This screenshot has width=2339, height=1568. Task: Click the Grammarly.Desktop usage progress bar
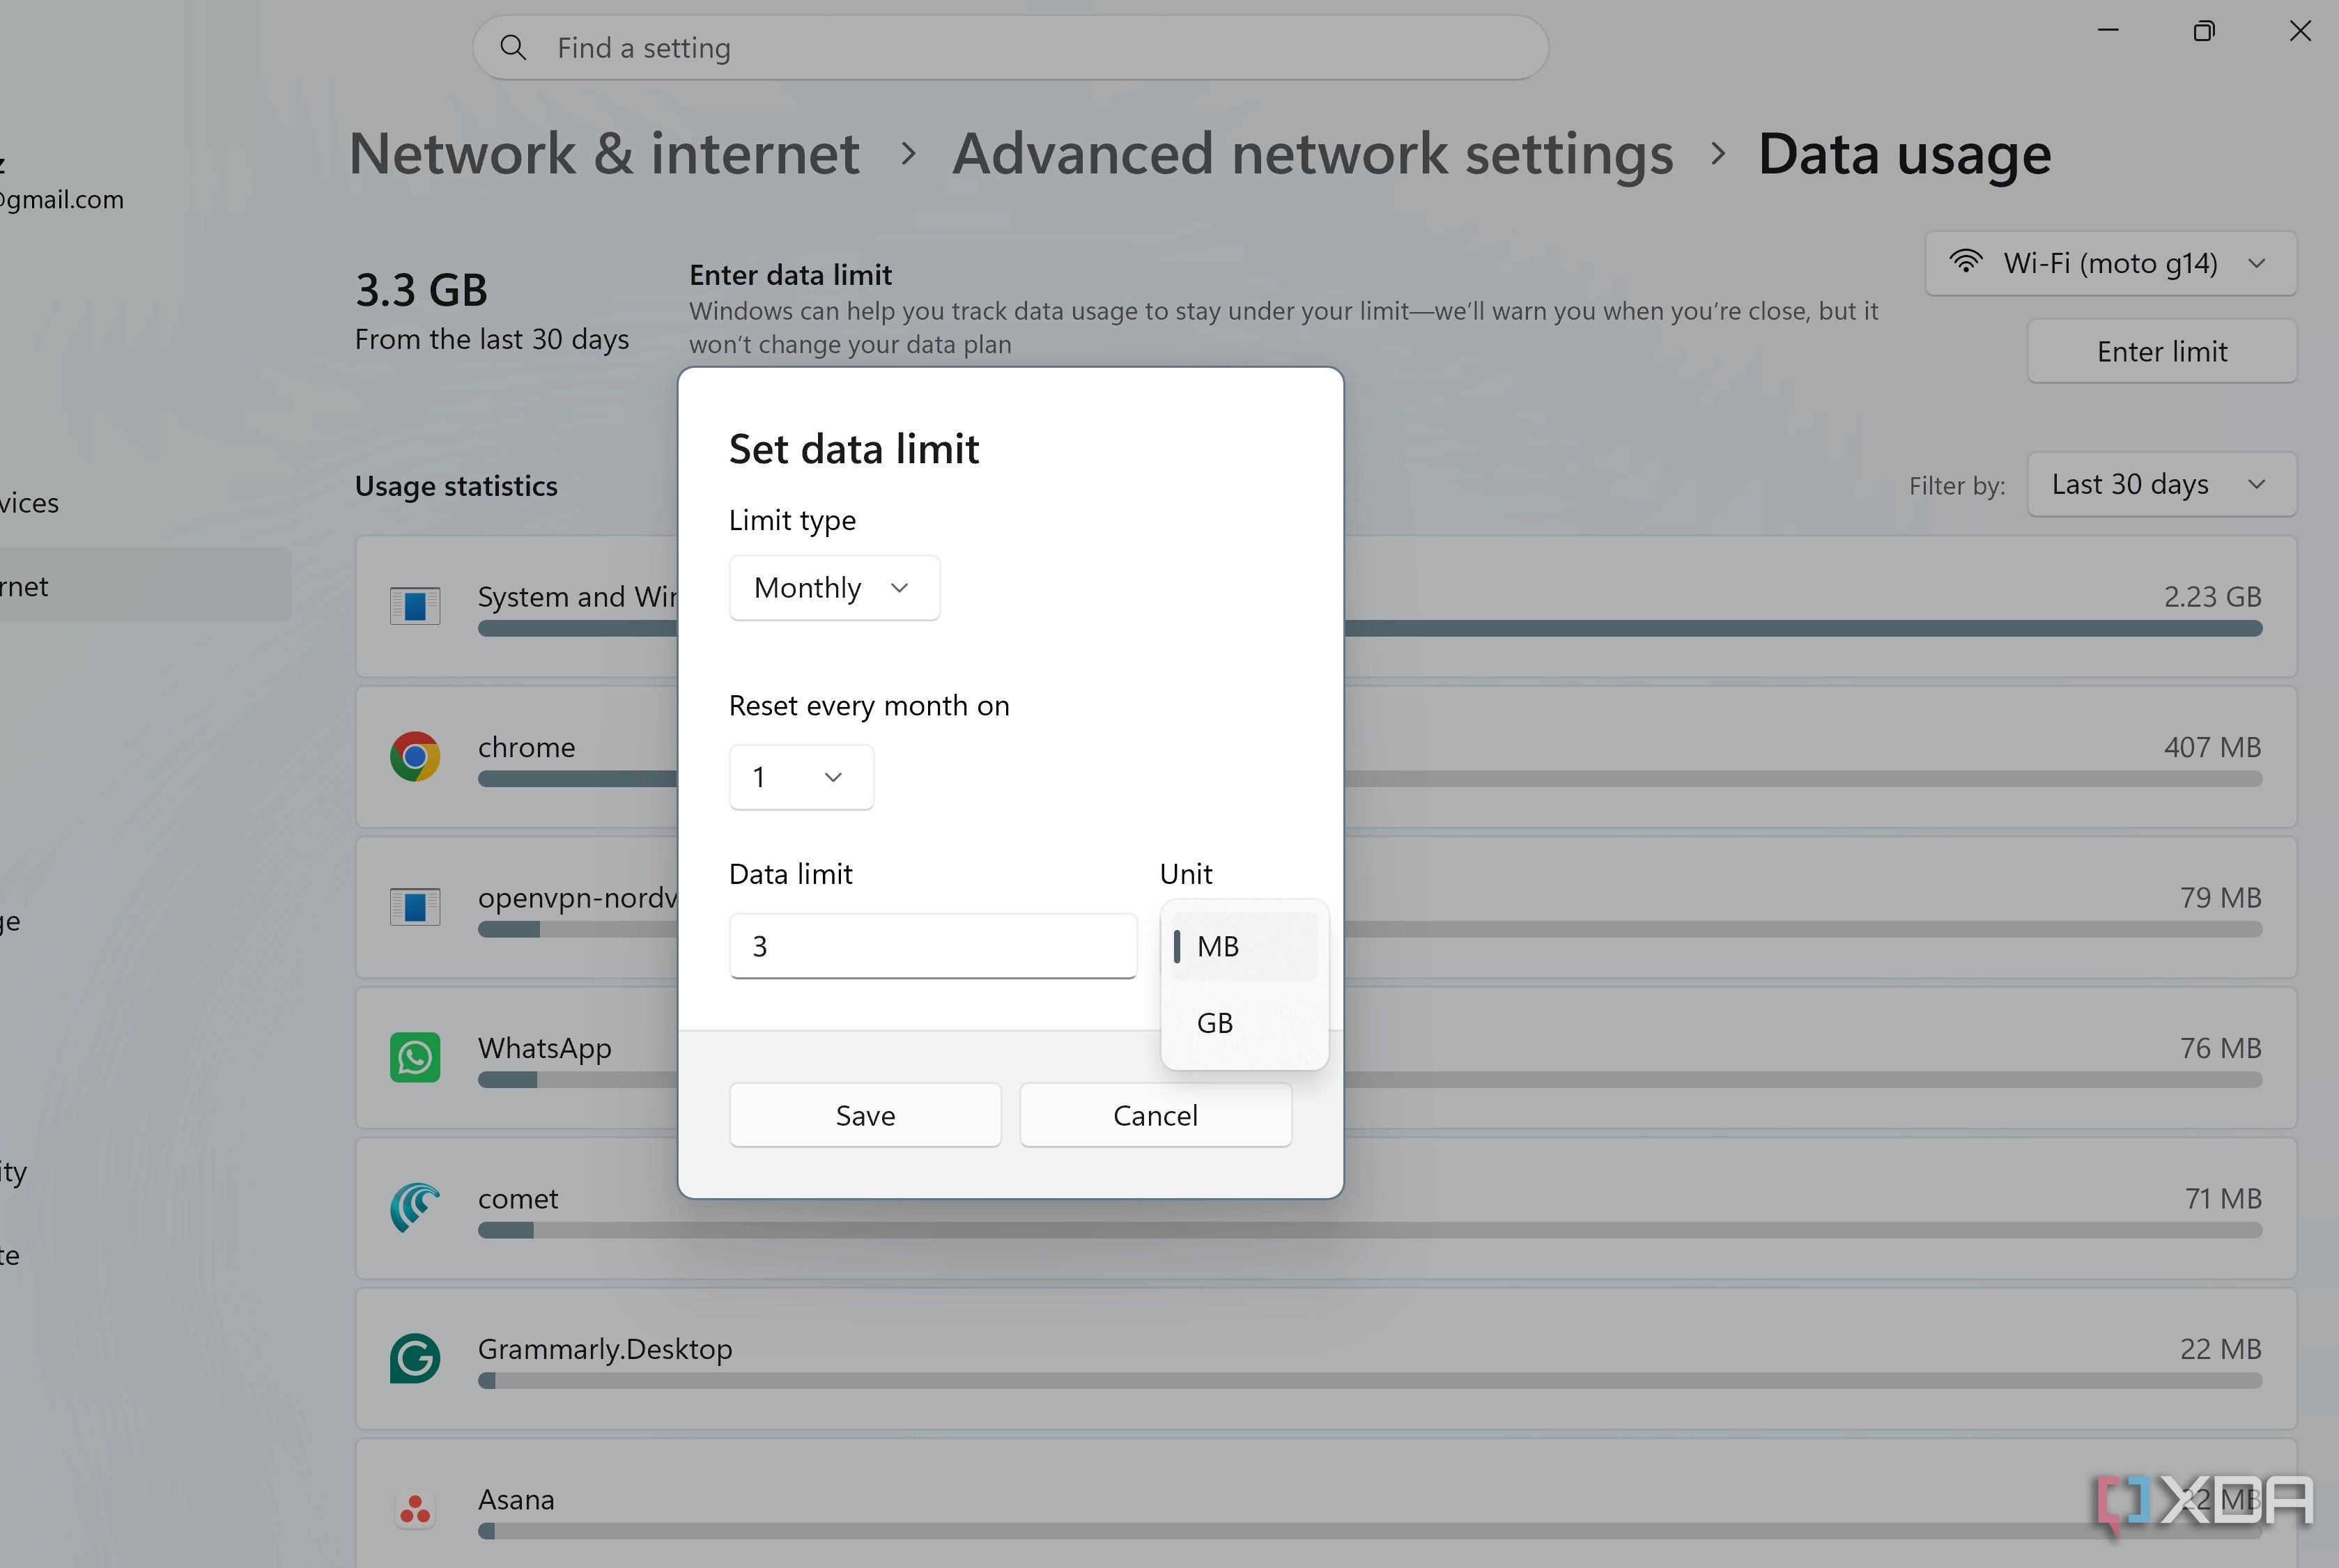click(x=1369, y=1380)
